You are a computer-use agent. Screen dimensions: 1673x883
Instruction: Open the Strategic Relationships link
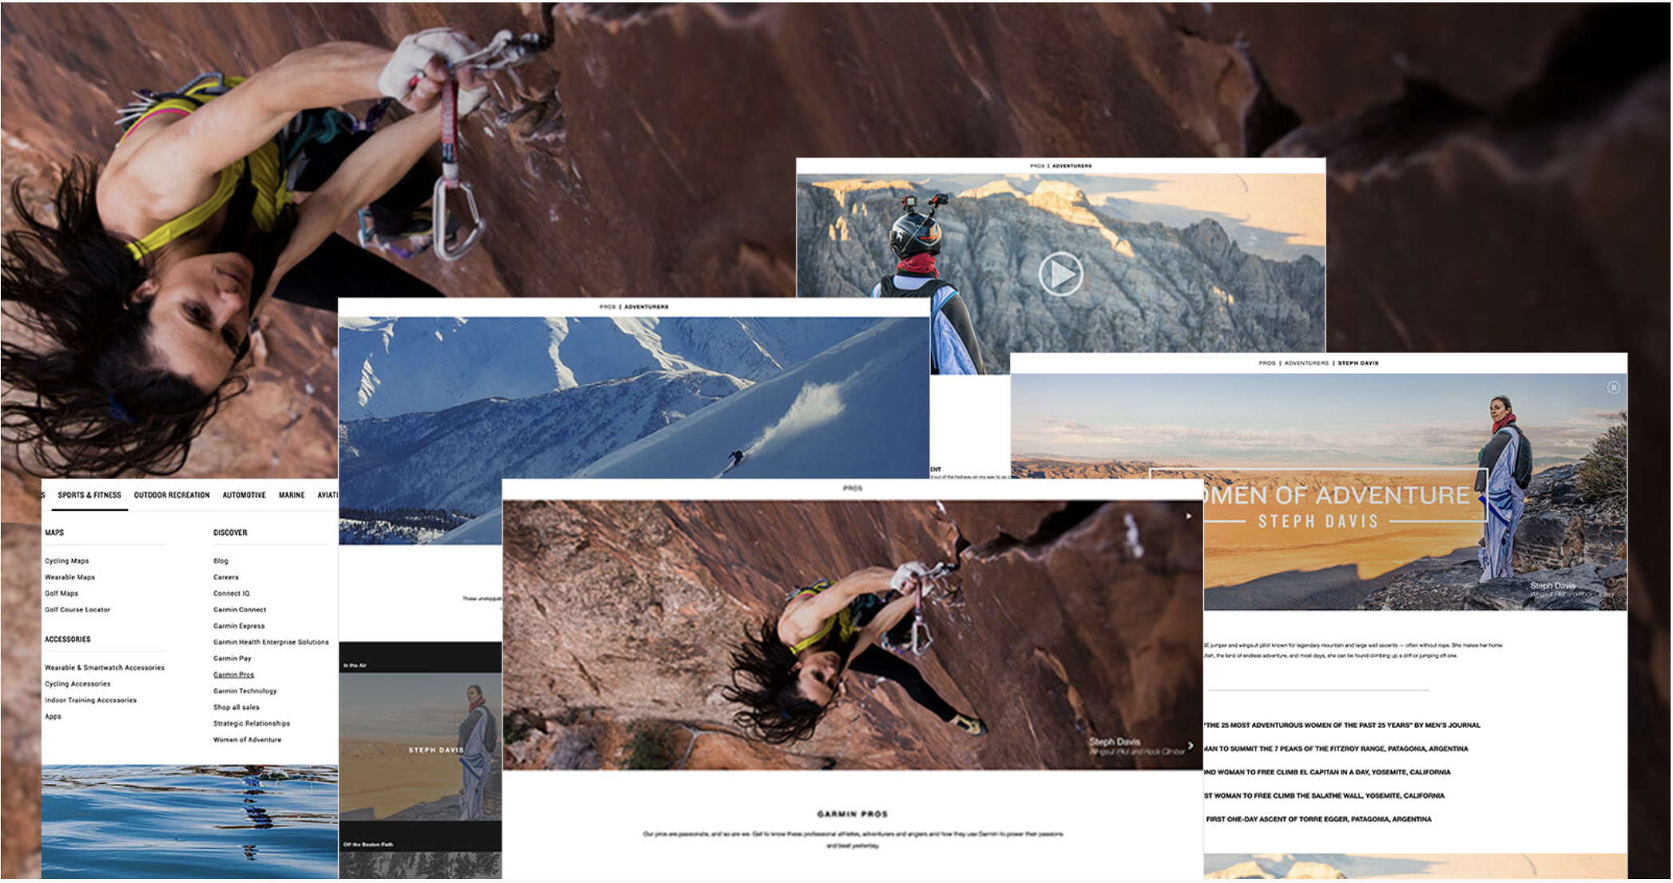[x=252, y=723]
